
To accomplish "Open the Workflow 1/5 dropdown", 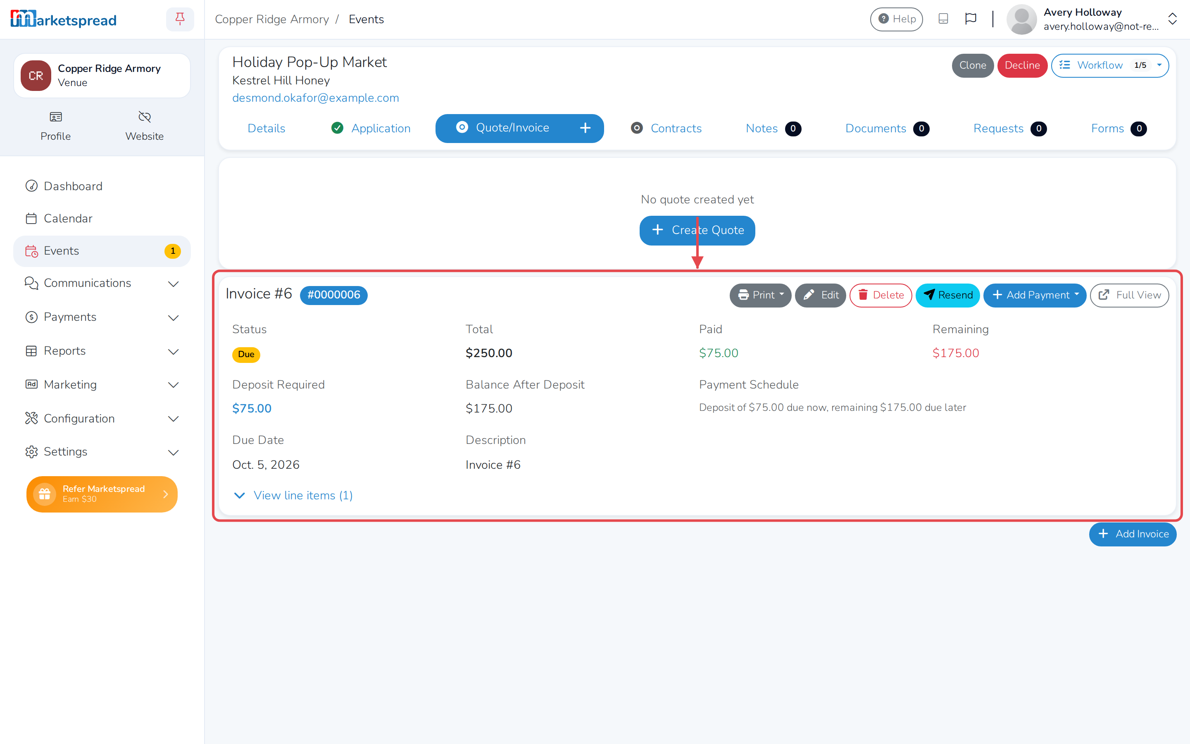I will [x=1109, y=65].
